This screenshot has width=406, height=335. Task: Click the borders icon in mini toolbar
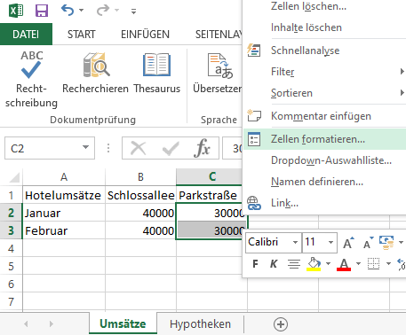point(373,263)
